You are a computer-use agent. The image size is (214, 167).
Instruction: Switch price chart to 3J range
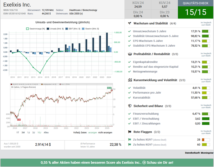tap(34, 132)
